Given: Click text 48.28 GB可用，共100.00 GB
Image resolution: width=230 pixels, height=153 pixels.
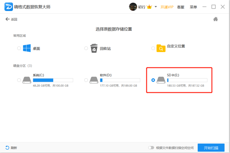Looking at the screenshot, I should point(51,86).
